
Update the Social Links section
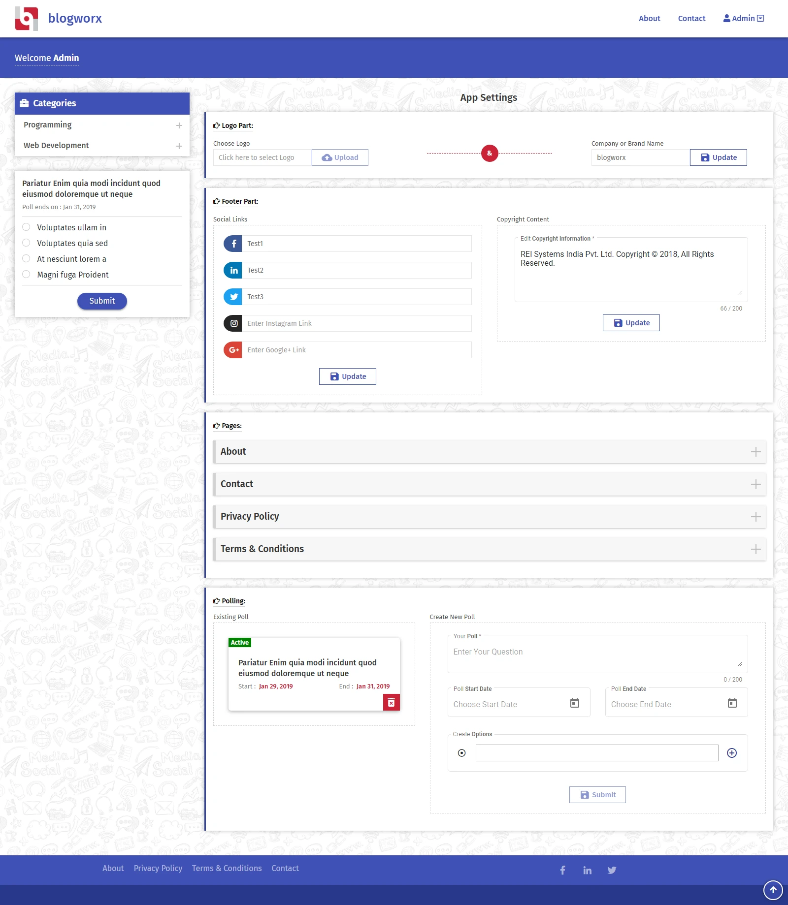(x=348, y=376)
